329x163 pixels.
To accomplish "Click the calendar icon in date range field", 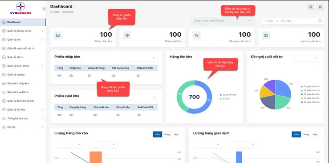I will (x=320, y=21).
